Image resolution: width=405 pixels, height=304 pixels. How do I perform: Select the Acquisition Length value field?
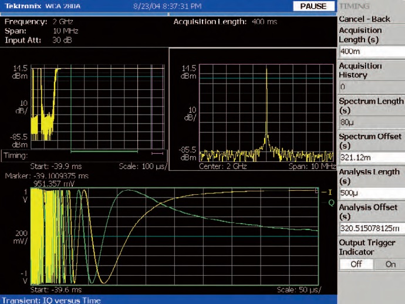coord(371,51)
